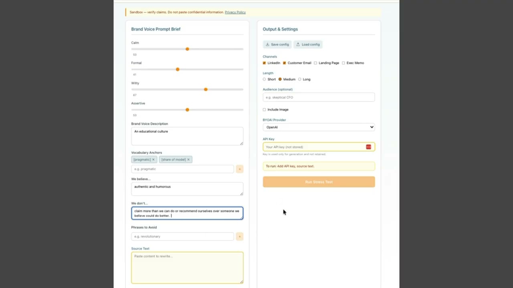
Task: Click the Witty slider handle
Action: pos(206,90)
